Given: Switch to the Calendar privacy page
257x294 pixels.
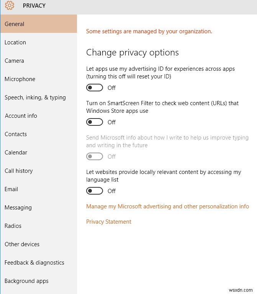Looking at the screenshot, I should pyautogui.click(x=16, y=153).
